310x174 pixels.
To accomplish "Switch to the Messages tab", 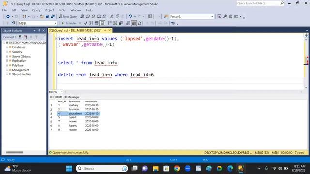I will pyautogui.click(x=72, y=97).
